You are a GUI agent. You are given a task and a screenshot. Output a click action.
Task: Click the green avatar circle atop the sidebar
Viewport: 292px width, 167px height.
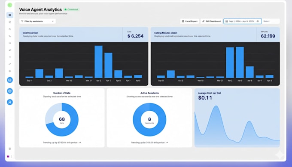10,5
